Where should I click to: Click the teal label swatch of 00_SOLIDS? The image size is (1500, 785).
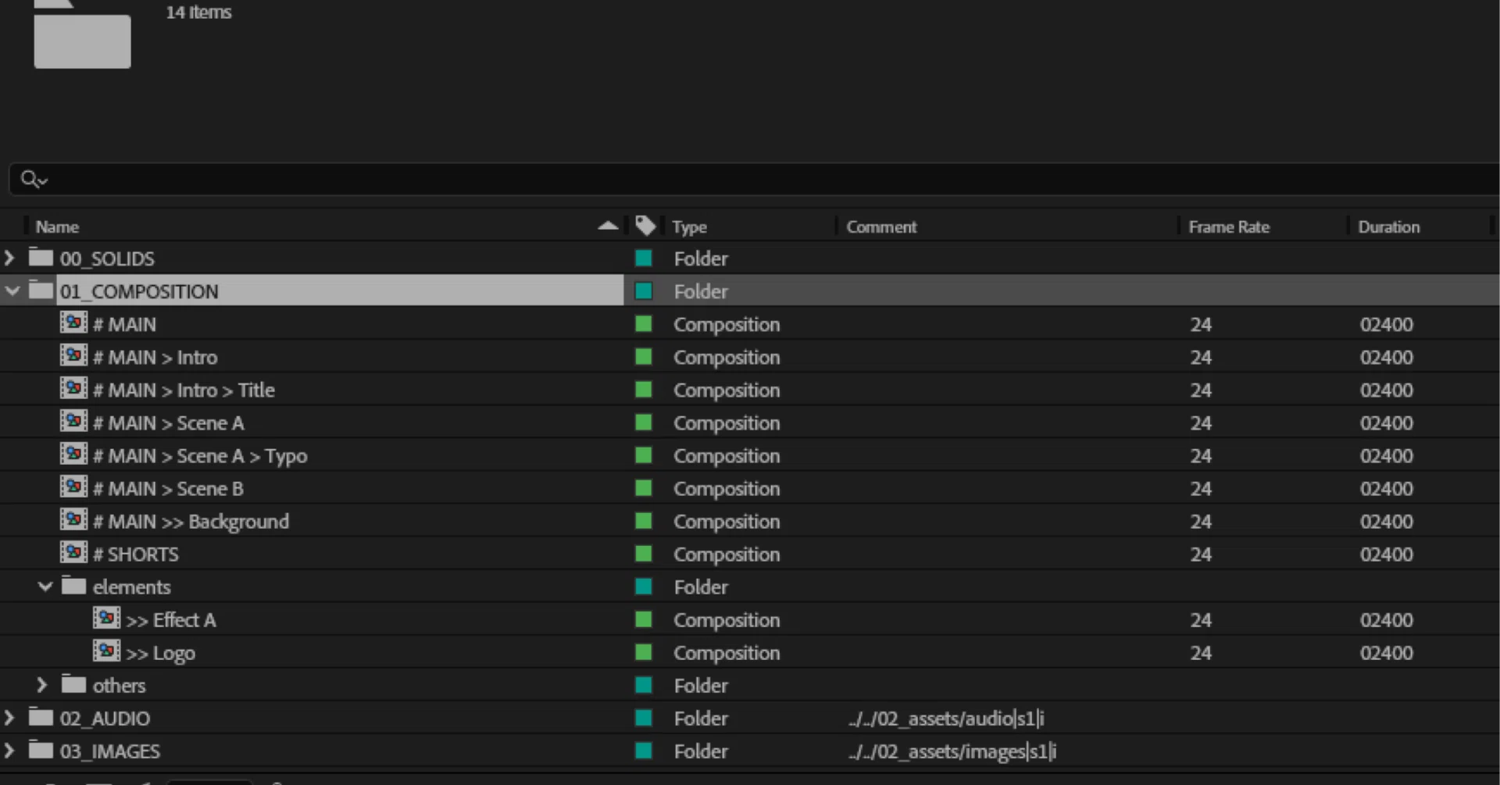tap(644, 258)
